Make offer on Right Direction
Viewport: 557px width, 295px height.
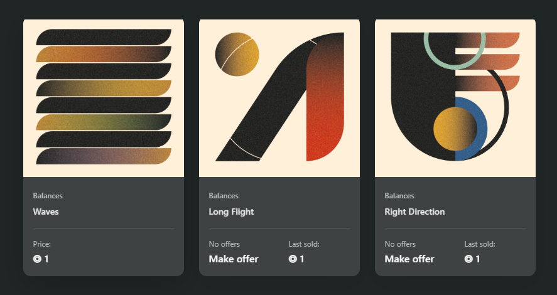(409, 259)
